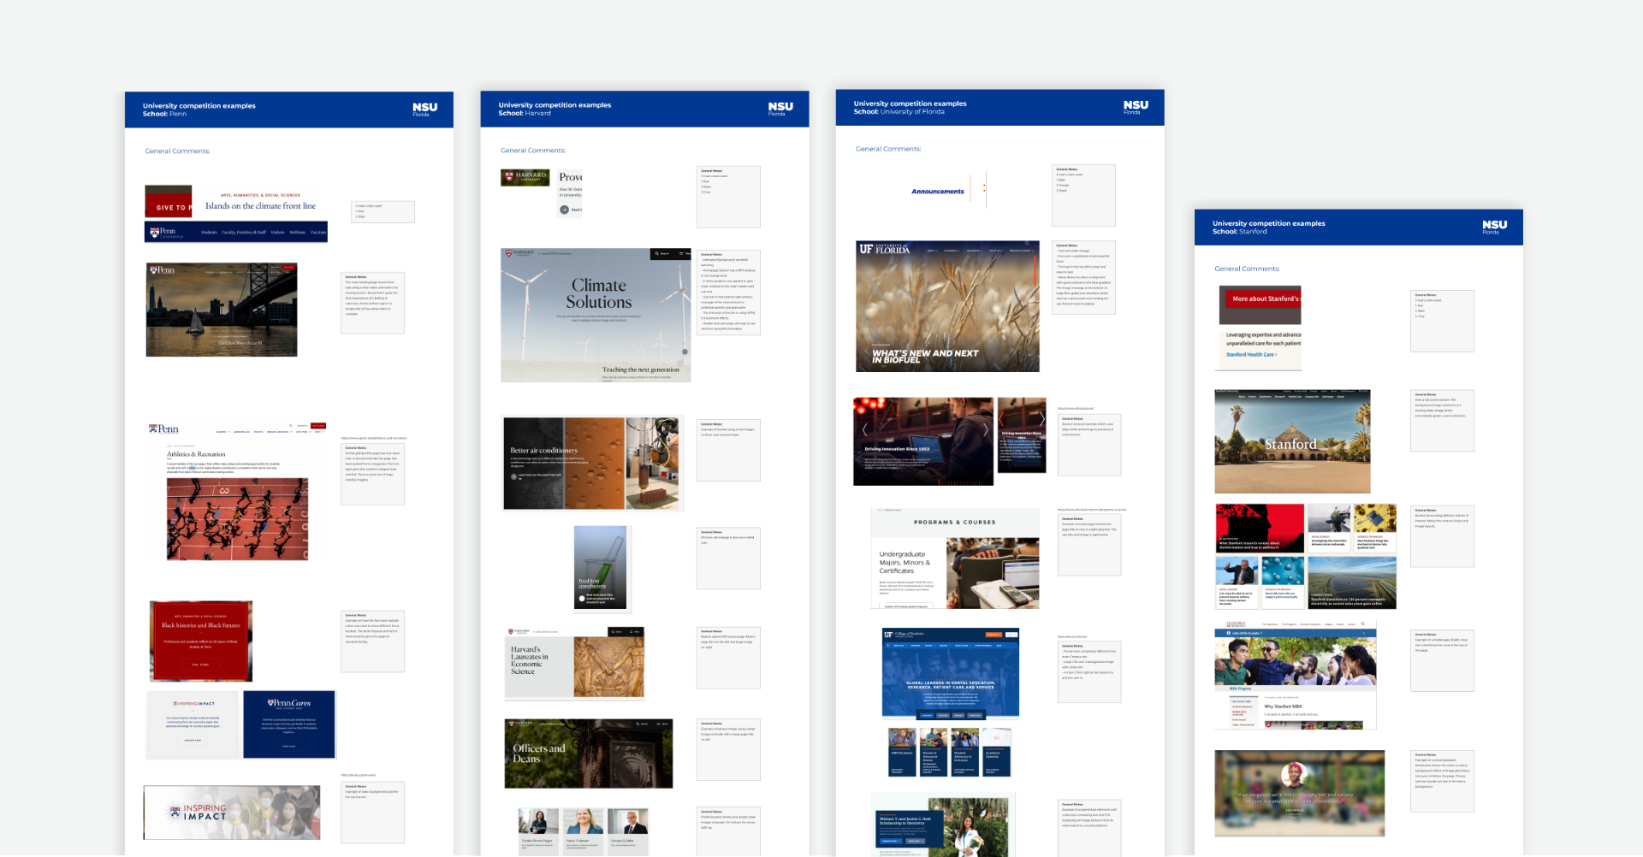The height and width of the screenshot is (857, 1643).
Task: Click the UF Florida logo on wheat banner
Action: [885, 249]
